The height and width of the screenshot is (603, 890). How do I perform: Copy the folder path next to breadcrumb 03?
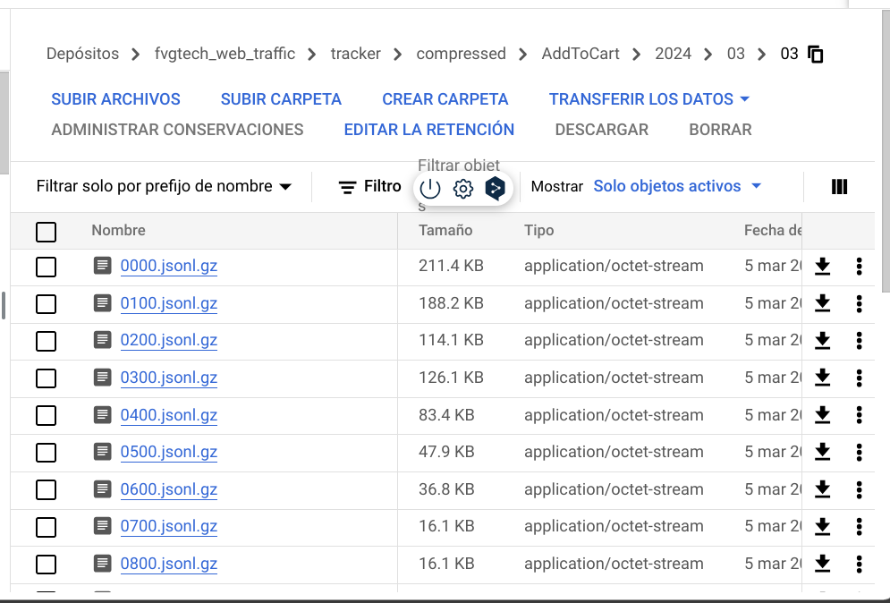tap(816, 54)
